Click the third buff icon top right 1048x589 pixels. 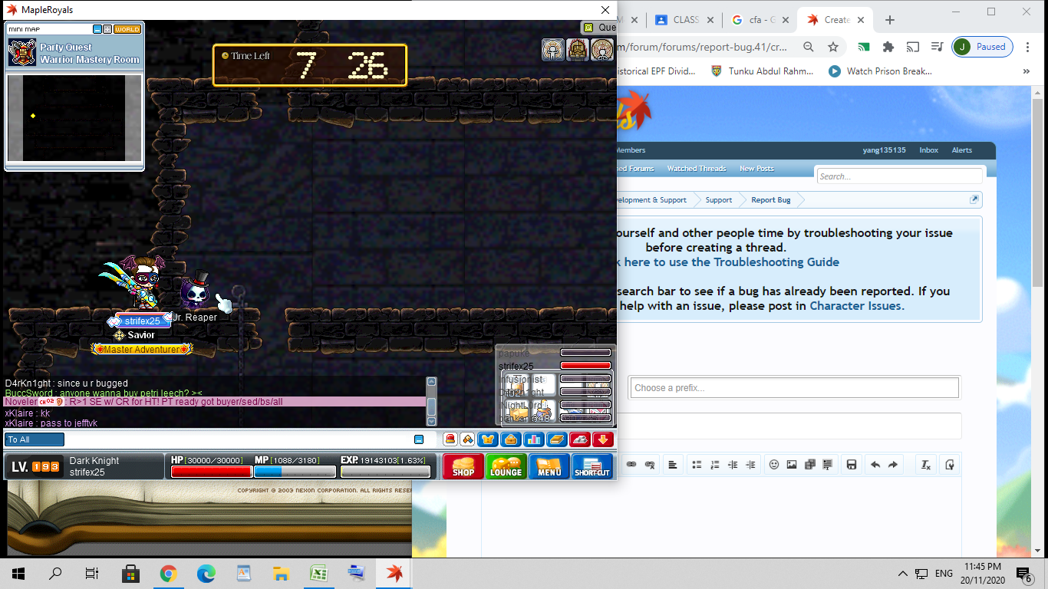tap(602, 50)
